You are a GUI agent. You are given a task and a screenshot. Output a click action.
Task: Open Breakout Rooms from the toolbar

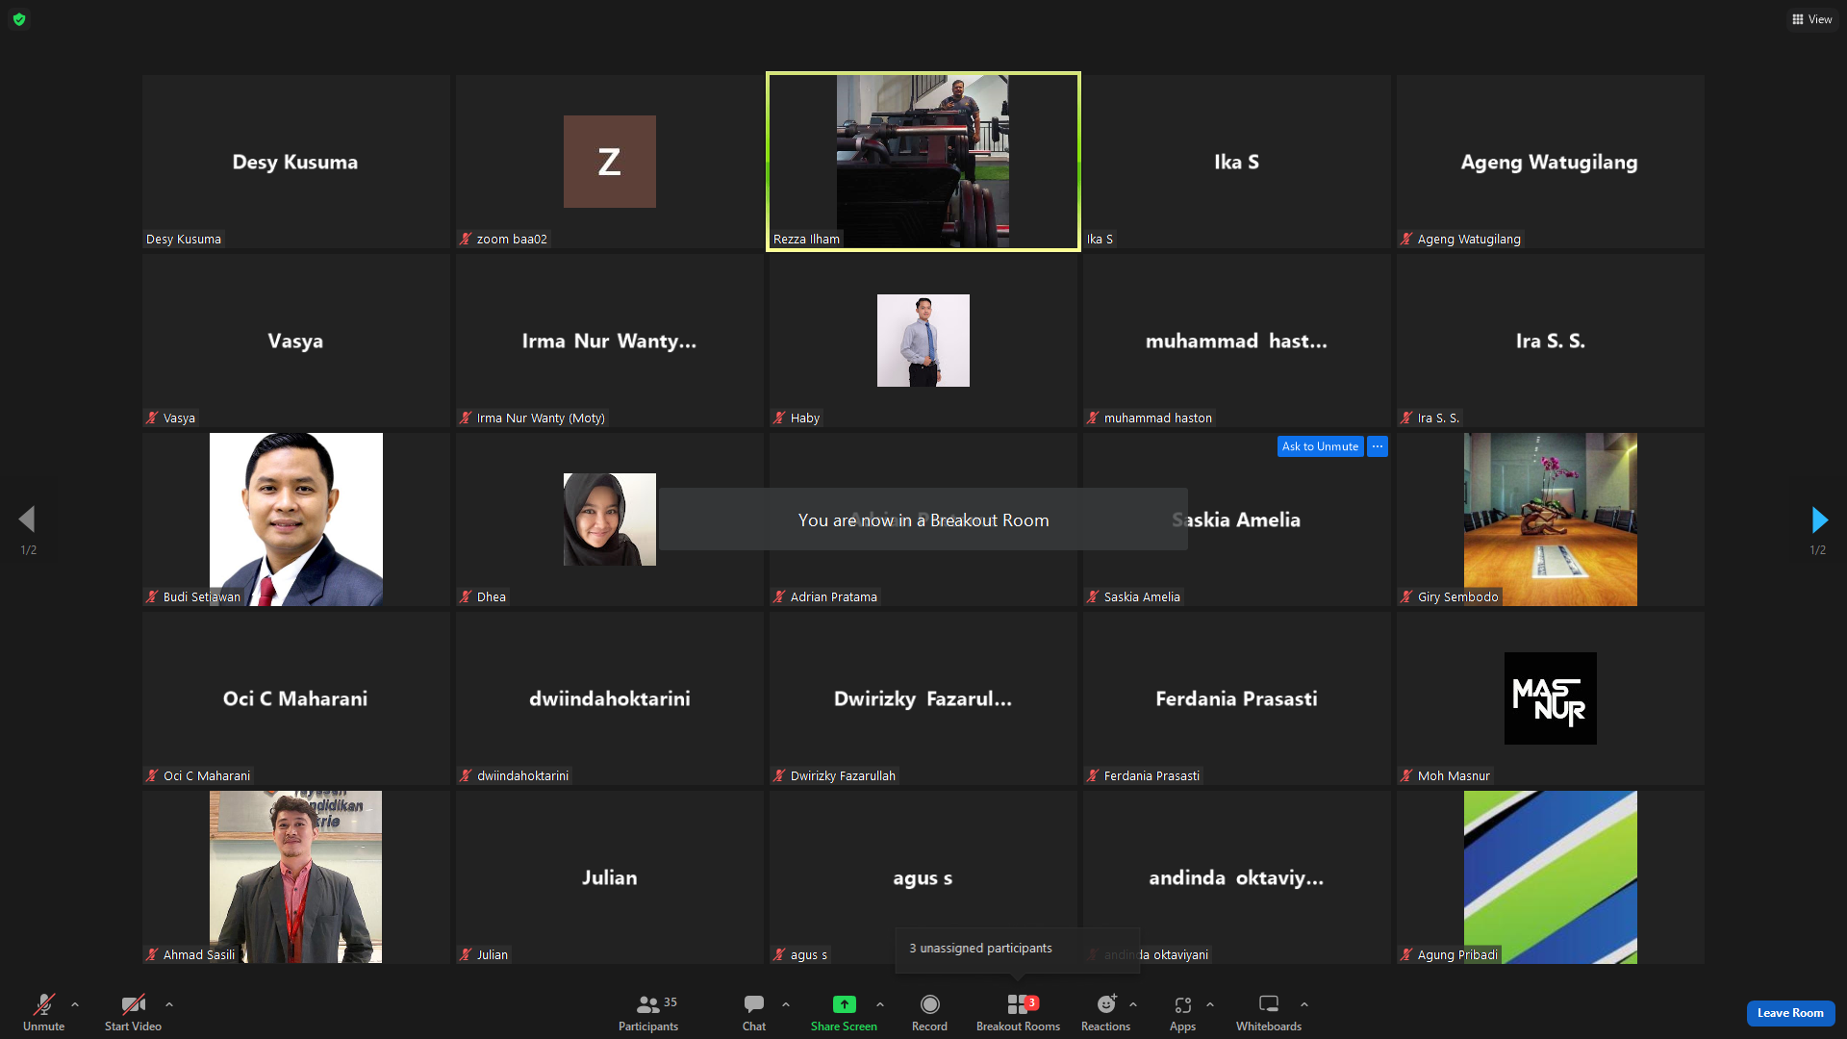pyautogui.click(x=1018, y=1011)
